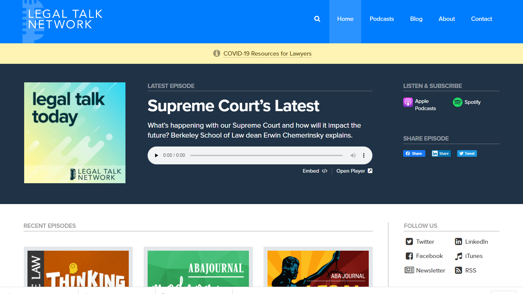Go to the Home menu item

pyautogui.click(x=345, y=19)
